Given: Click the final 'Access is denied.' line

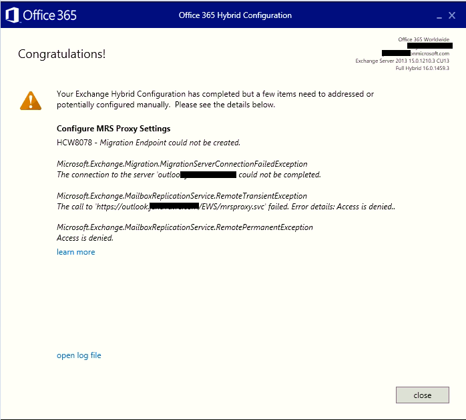Looking at the screenshot, I should tap(85, 238).
